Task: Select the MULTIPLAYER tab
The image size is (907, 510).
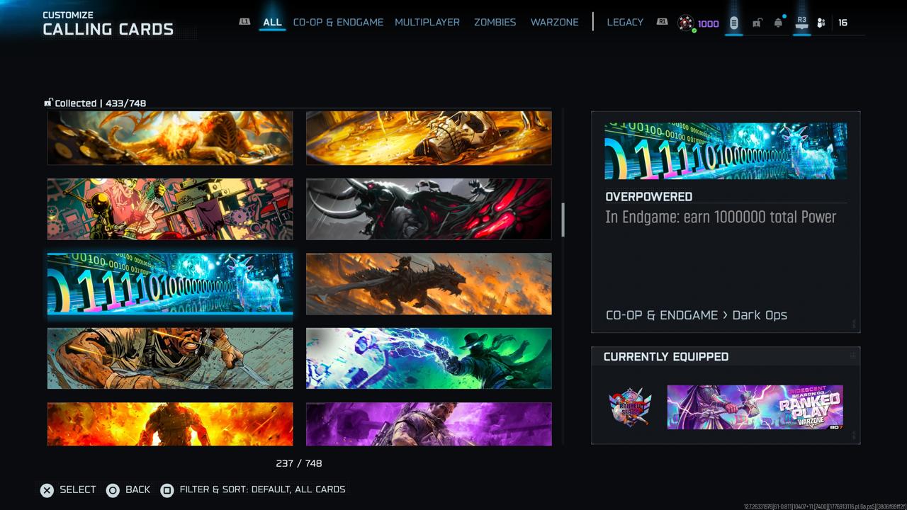Action: (x=427, y=22)
